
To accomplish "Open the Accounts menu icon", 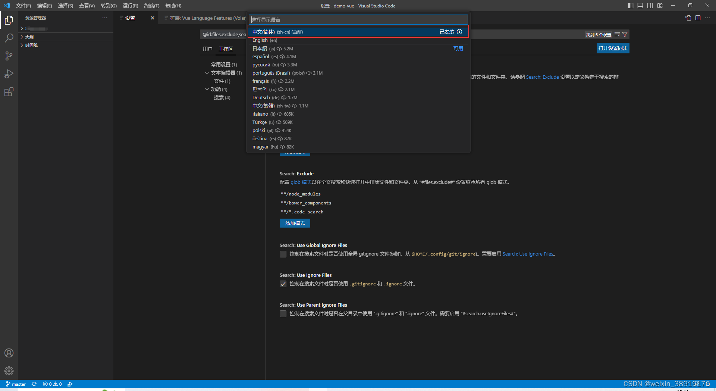I will click(x=9, y=353).
